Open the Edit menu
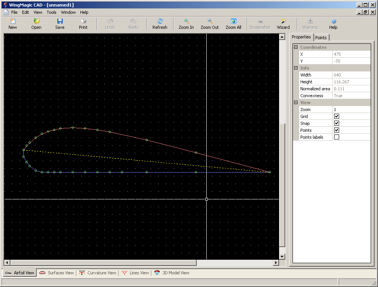Screen dimensions: 378x287 click(x=25, y=12)
